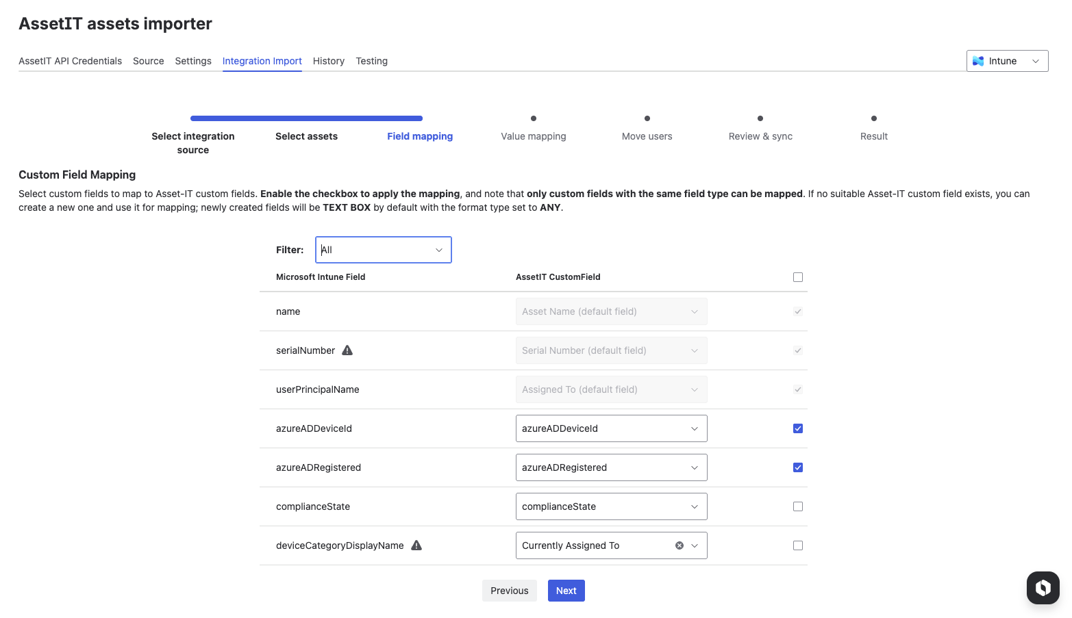Open the azureADRegistered custom field dropdown
The width and height of the screenshot is (1072, 618).
click(x=611, y=467)
